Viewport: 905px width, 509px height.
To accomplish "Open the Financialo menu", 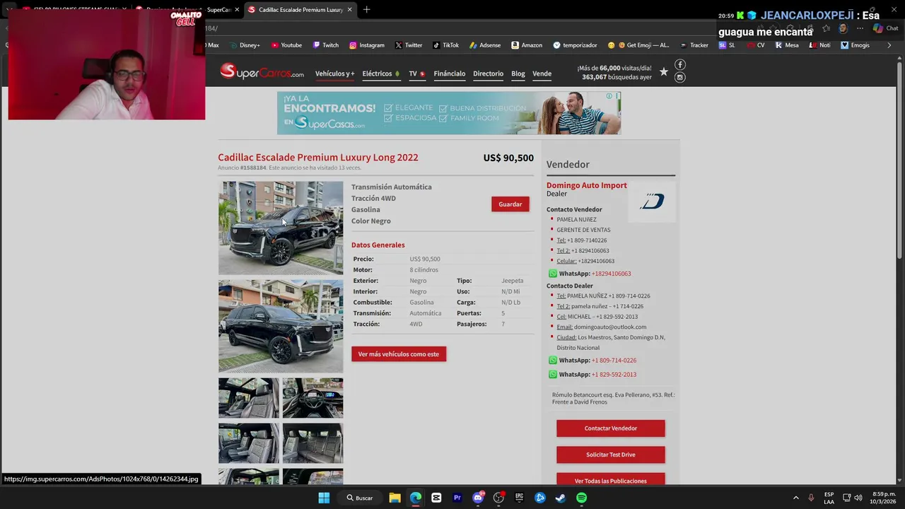I will (x=449, y=74).
